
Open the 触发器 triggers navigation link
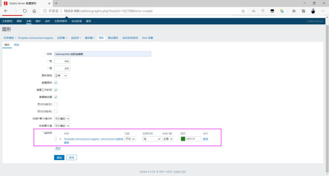89,38
